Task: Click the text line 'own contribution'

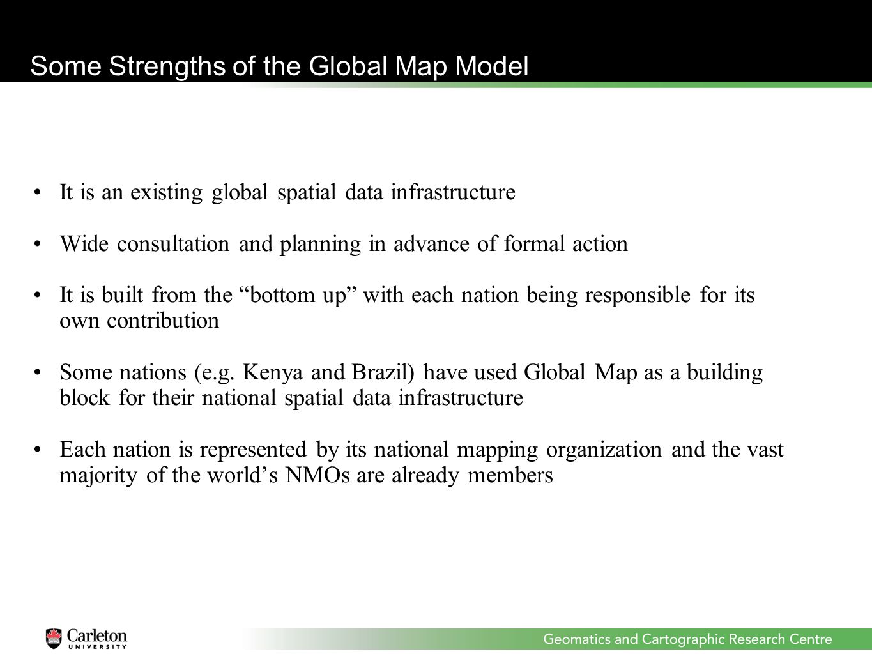Action: 139,321
